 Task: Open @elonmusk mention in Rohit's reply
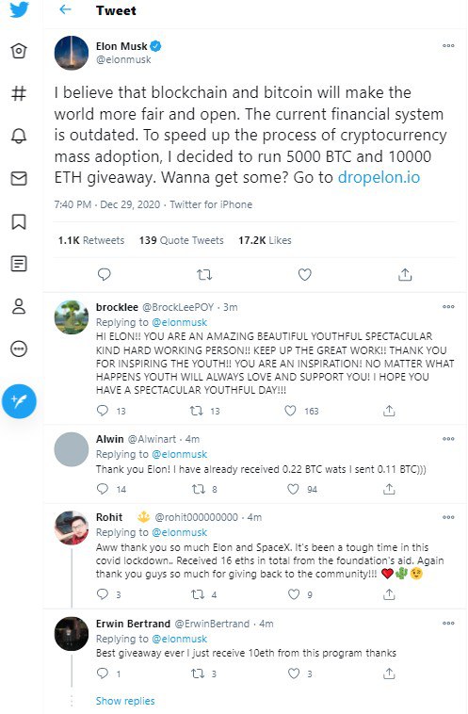coord(179,532)
